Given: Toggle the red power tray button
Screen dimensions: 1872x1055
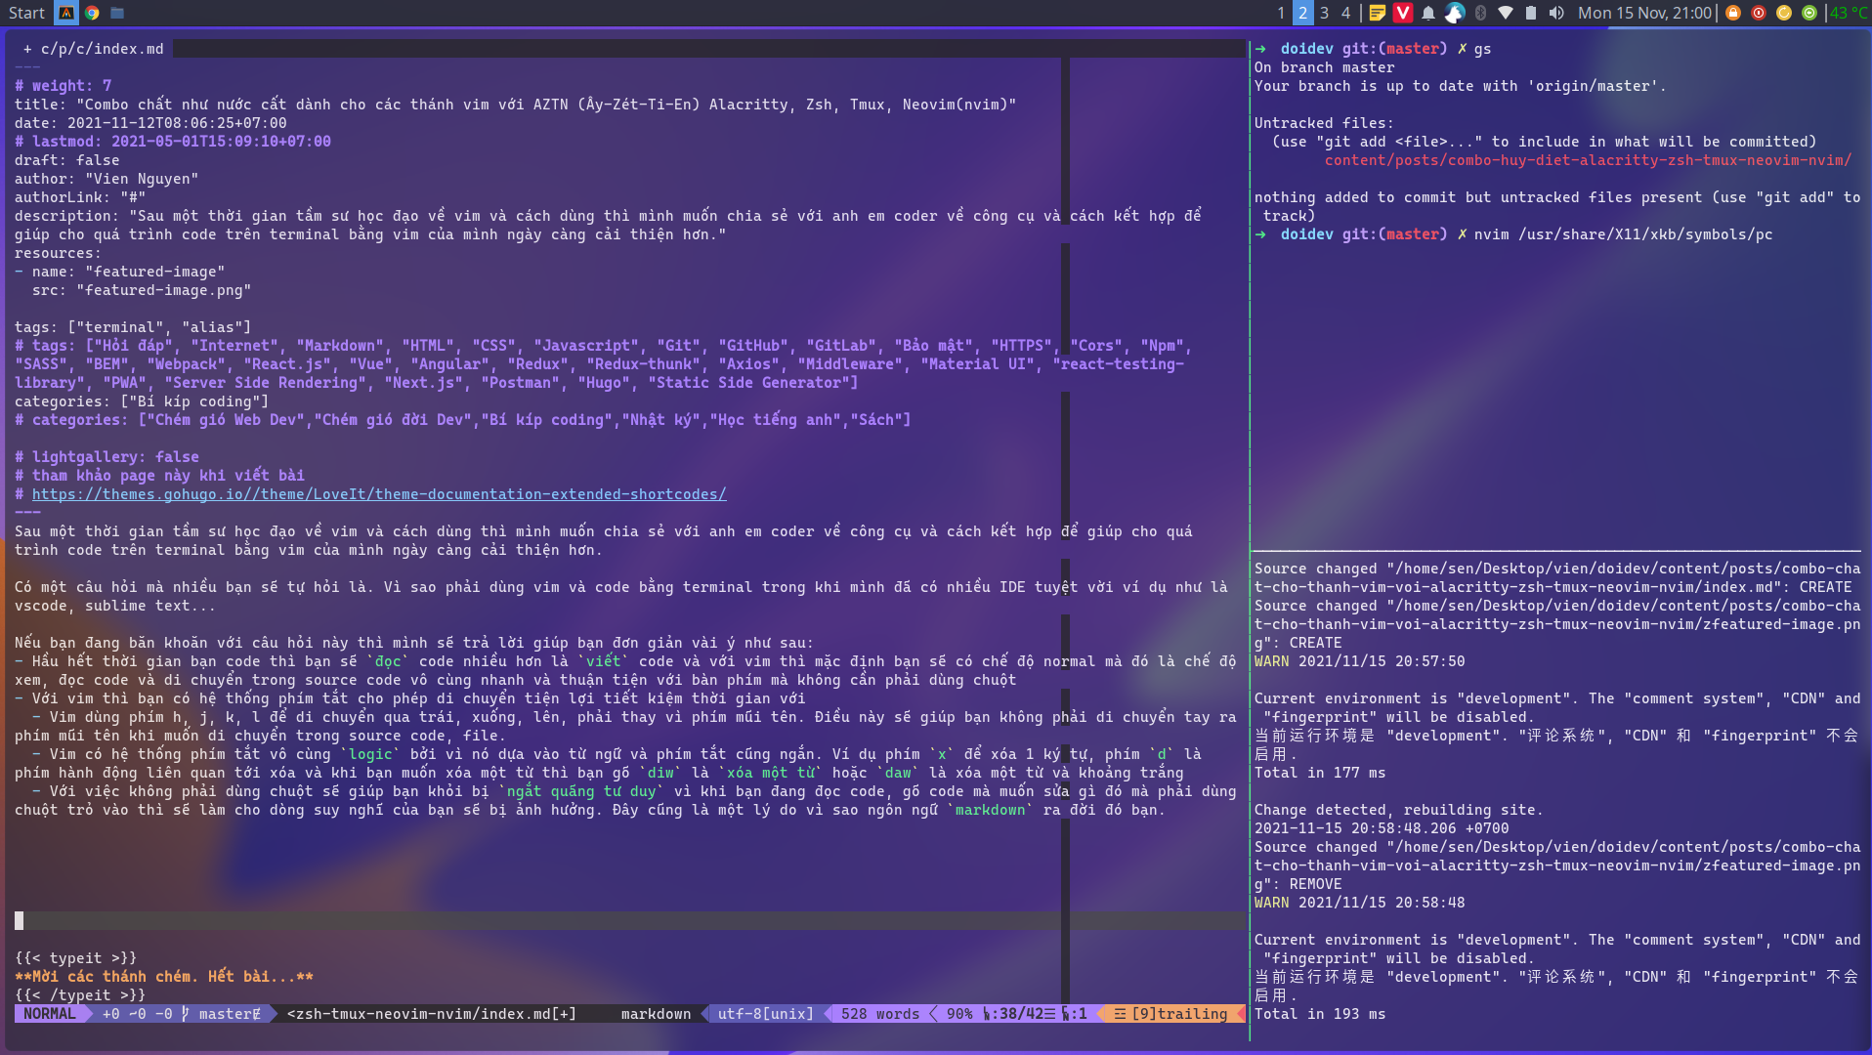Looking at the screenshot, I should point(1758,13).
